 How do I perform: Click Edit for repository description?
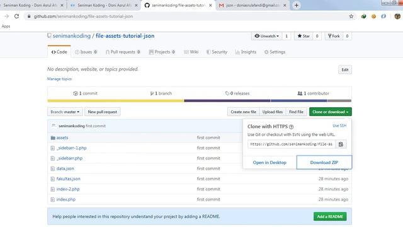[x=345, y=70]
